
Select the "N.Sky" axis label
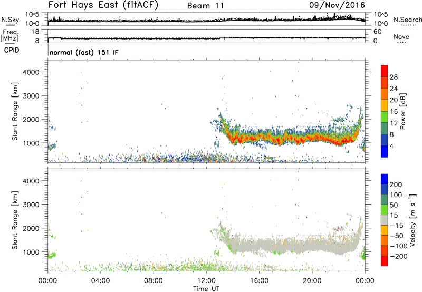coord(10,20)
